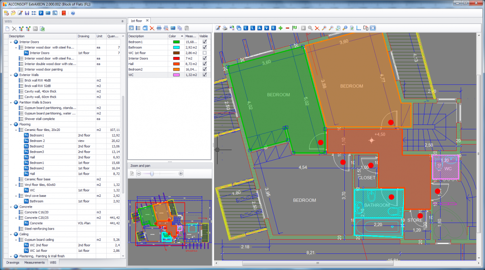Open the folder icon in the main toolbar
Screen dimensions: 485x270
[x=13, y=13]
